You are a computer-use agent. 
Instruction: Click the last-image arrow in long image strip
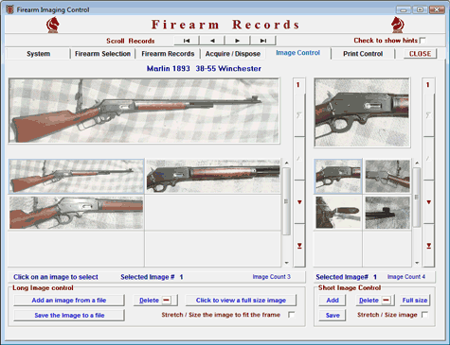click(x=299, y=246)
